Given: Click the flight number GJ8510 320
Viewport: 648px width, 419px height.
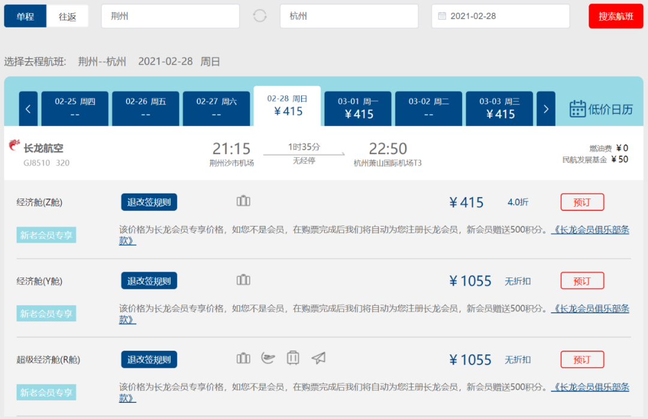Looking at the screenshot, I should [x=46, y=162].
